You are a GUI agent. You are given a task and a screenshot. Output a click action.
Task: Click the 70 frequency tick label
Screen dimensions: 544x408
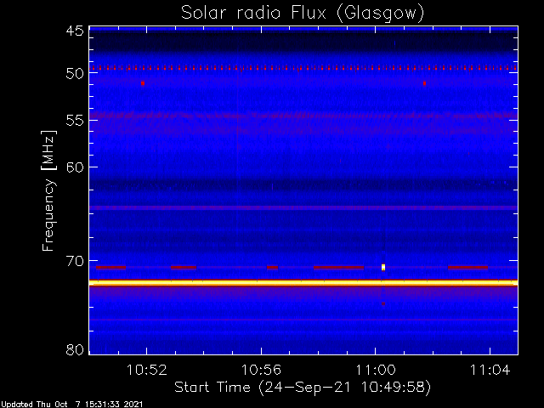point(75,261)
